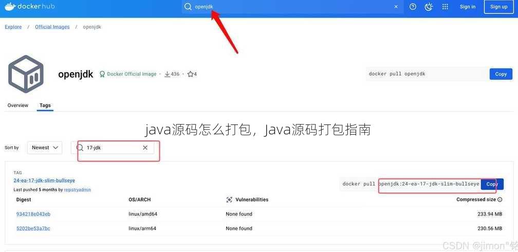The image size is (518, 252).
Task: Open the Sort by Newest dropdown
Action: [45, 148]
